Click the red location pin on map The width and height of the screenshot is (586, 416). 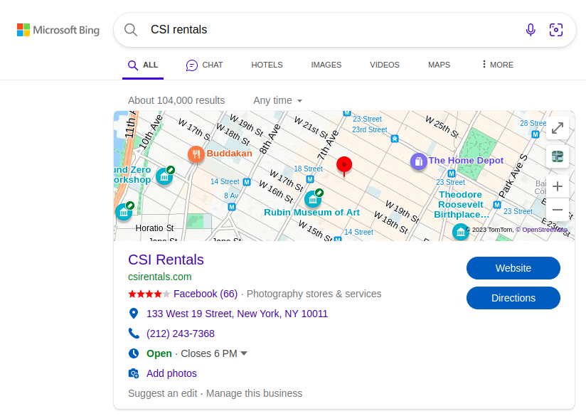(x=343, y=166)
